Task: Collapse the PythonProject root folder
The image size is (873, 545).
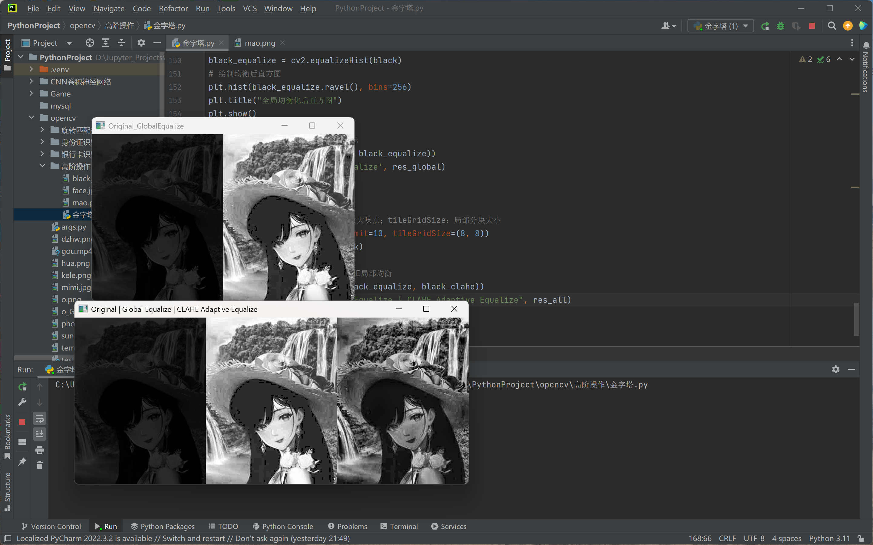Action: [x=21, y=57]
